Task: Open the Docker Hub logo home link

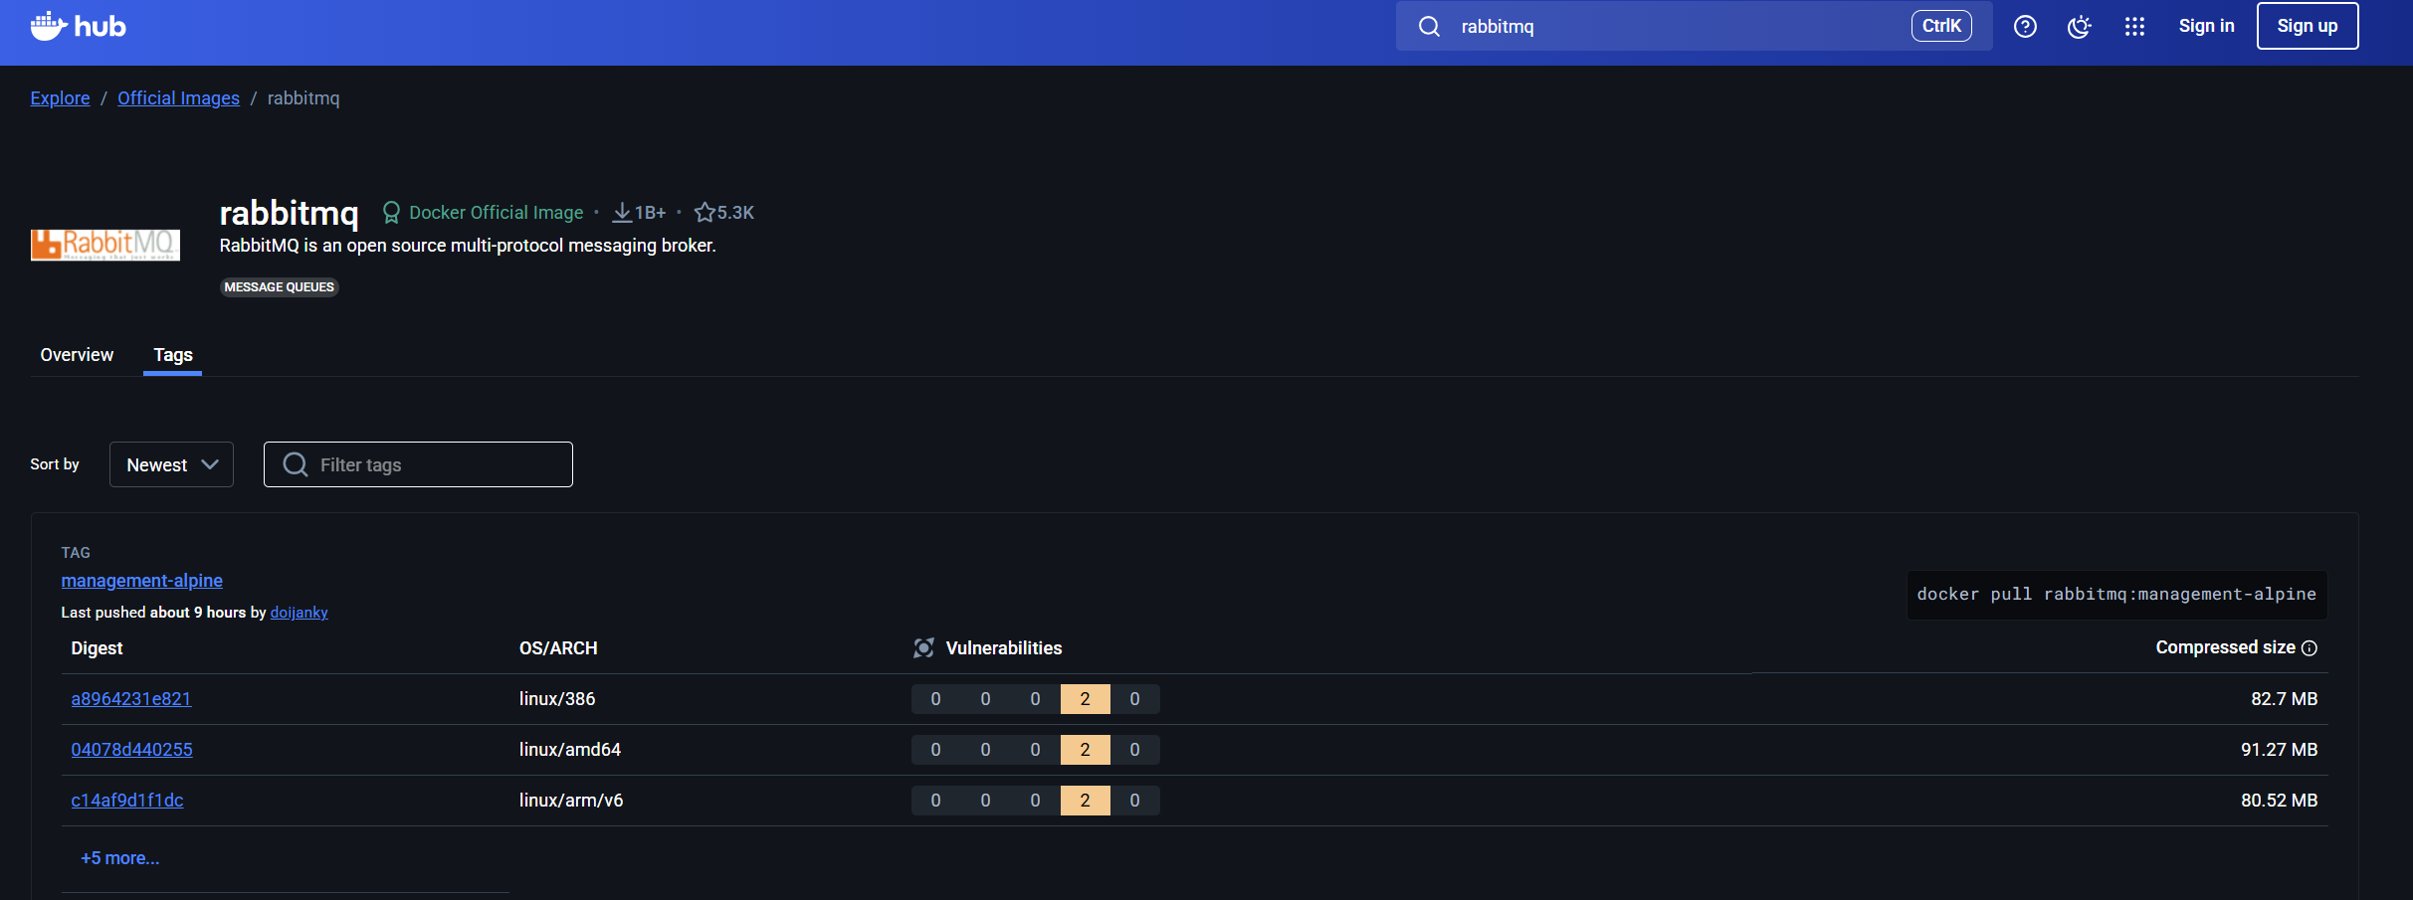Action: pyautogui.click(x=78, y=26)
